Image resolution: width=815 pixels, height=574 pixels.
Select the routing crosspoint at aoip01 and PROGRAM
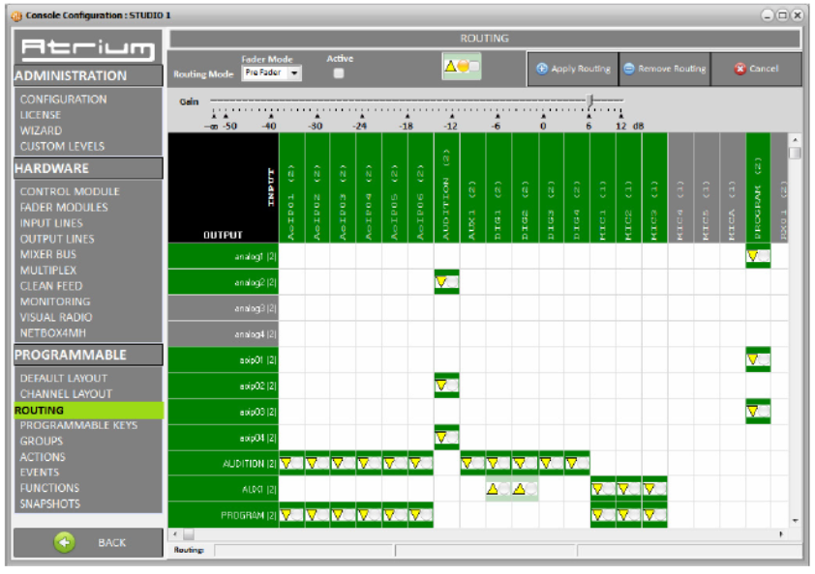(x=758, y=359)
